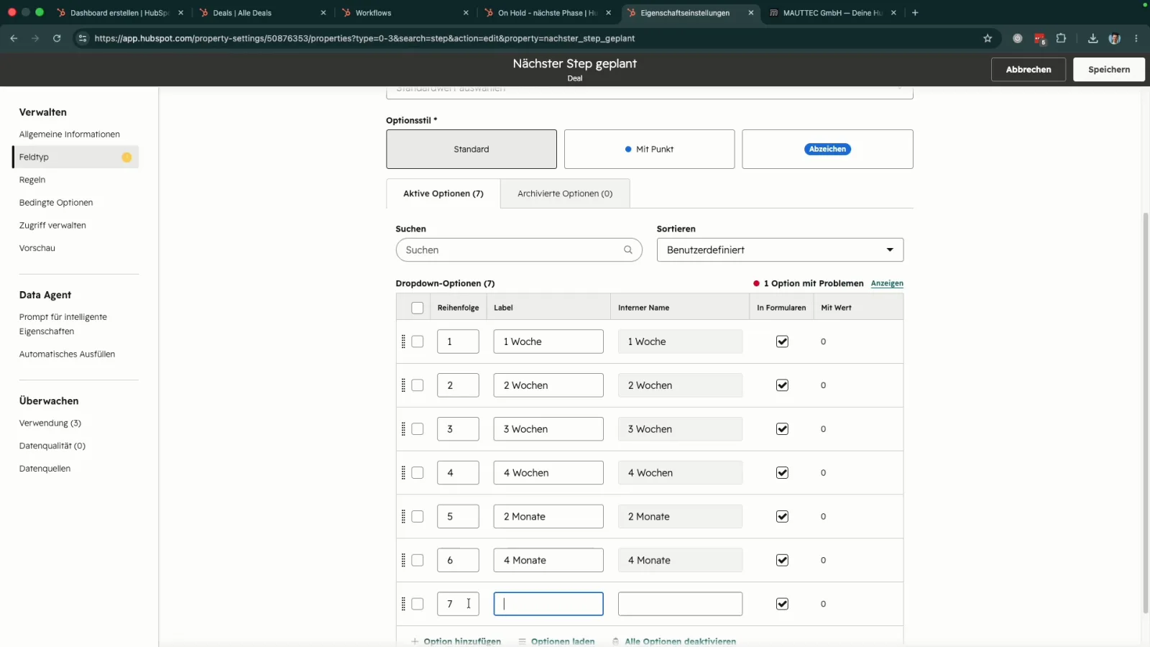
Task: Open the Sortieren Benutzerdefiniert dropdown
Action: 780,249
